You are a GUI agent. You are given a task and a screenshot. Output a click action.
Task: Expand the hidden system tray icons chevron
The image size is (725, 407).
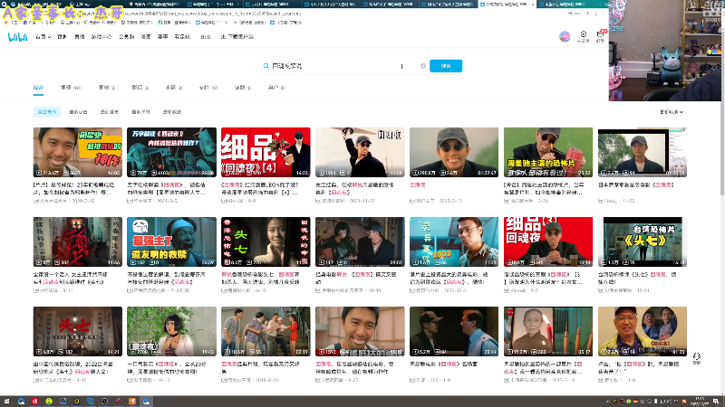tap(607, 402)
